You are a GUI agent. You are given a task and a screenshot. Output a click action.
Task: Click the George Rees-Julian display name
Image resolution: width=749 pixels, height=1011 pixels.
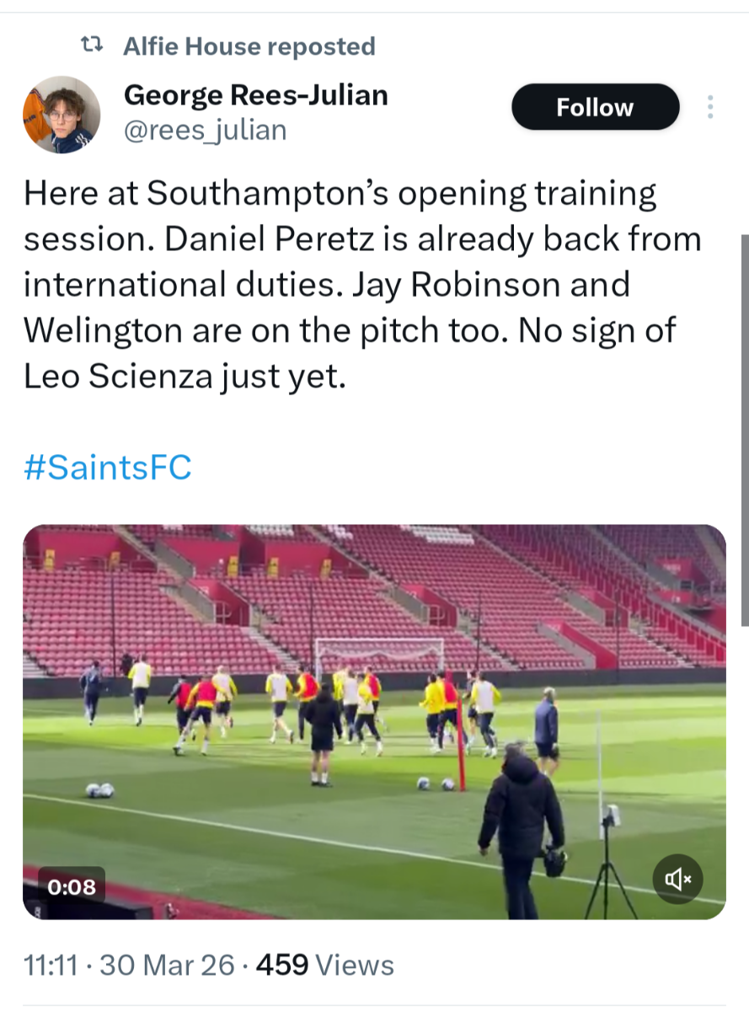(255, 95)
